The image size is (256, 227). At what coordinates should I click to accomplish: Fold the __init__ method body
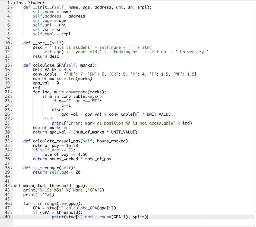tap(11, 7)
